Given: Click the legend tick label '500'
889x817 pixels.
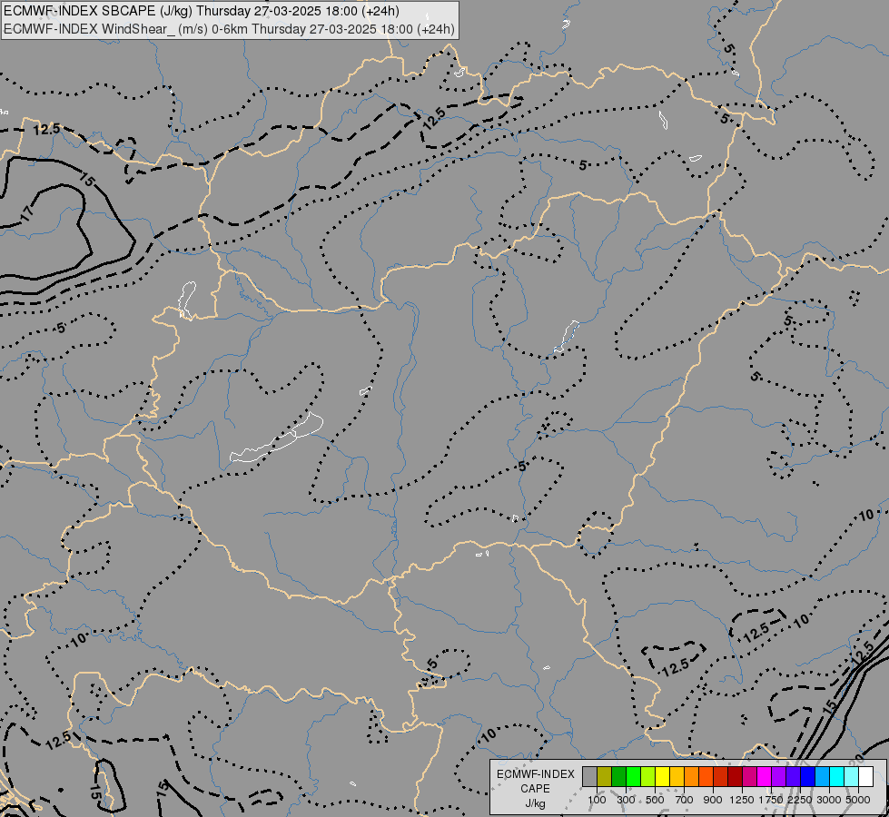Looking at the screenshot, I should (655, 800).
